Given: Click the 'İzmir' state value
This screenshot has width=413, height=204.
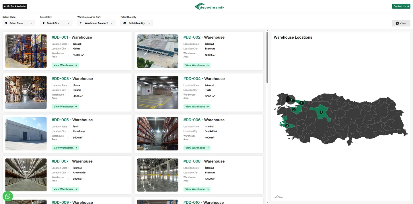Looking at the screenshot, I should [76, 126].
